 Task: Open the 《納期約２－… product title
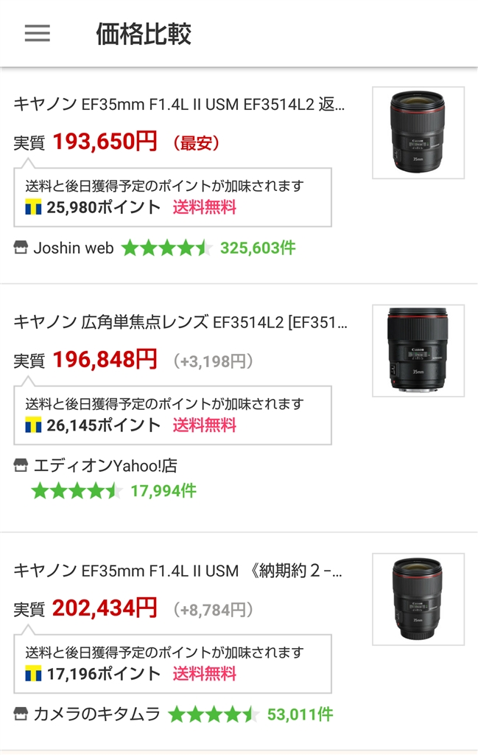tap(178, 571)
